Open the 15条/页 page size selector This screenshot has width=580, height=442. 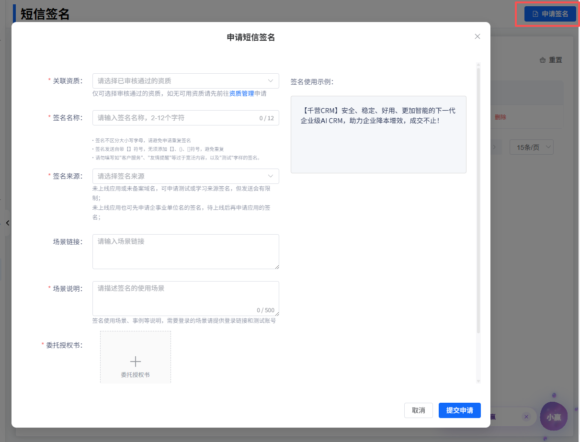pyautogui.click(x=531, y=147)
